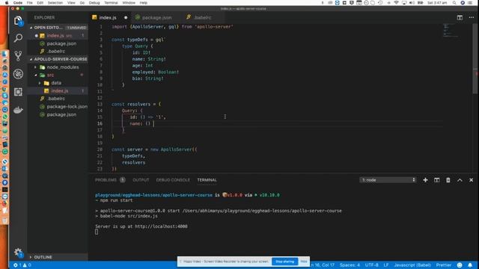Open the Debug menu
This screenshot has height=269, width=479.
94,3
